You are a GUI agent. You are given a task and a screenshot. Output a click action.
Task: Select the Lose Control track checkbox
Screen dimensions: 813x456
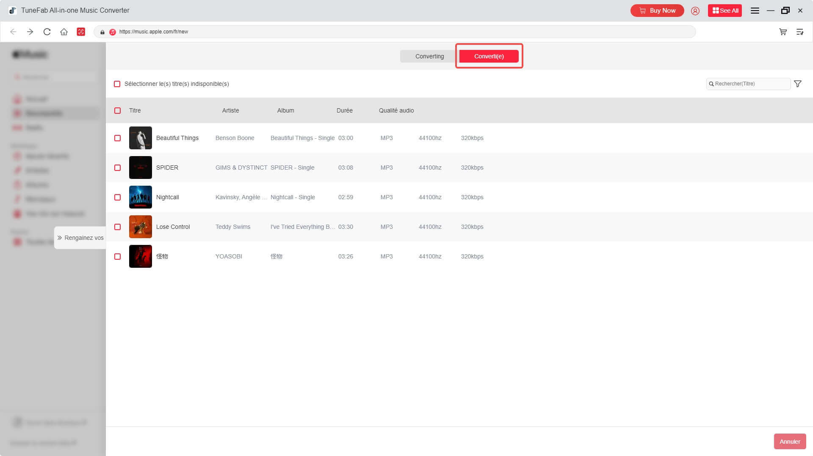[x=118, y=227]
